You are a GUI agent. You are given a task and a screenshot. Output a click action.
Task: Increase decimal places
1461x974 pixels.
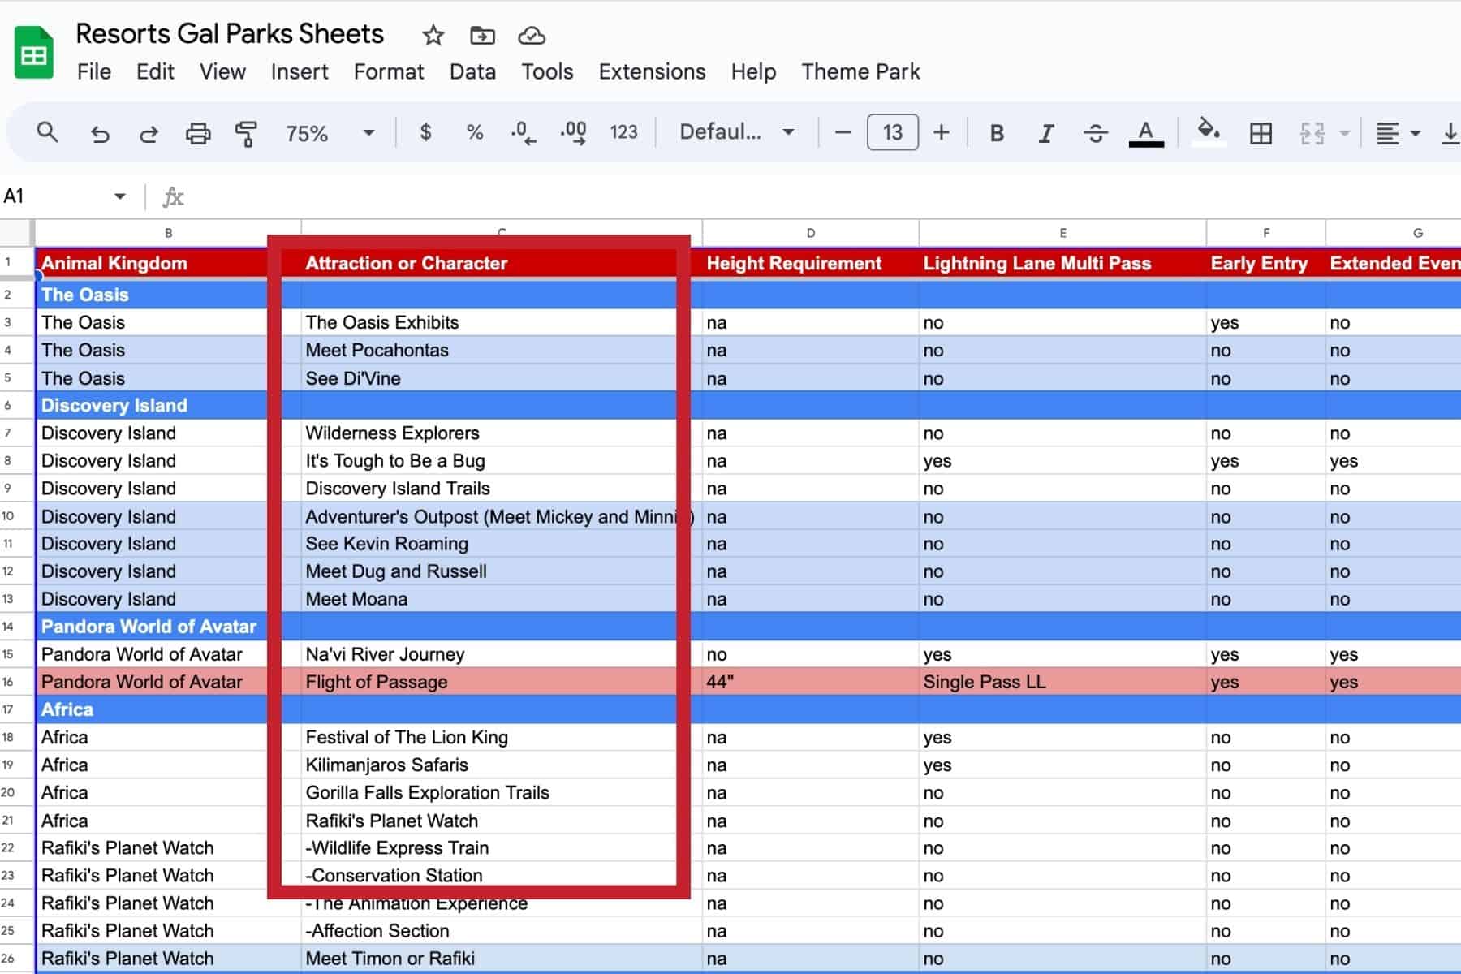[573, 132]
